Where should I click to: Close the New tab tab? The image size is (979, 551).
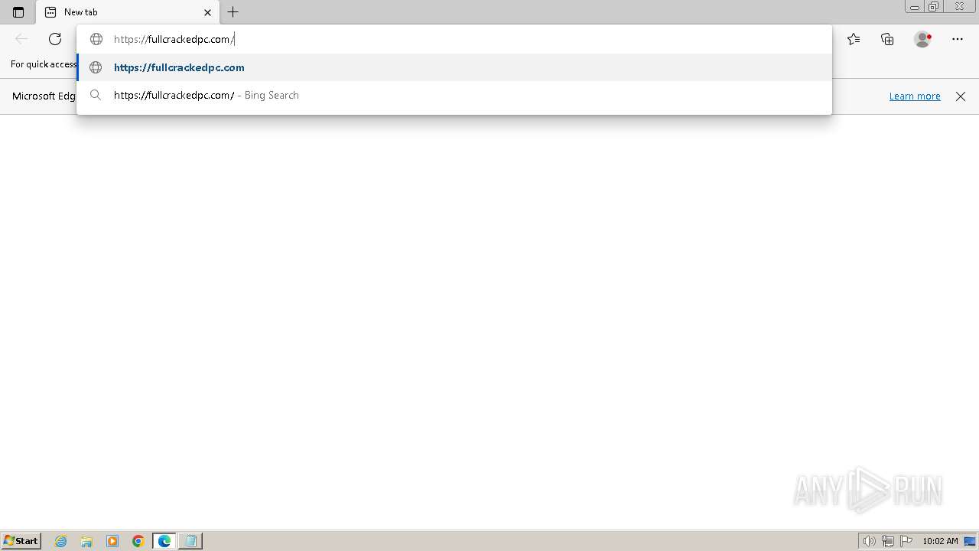coord(207,12)
